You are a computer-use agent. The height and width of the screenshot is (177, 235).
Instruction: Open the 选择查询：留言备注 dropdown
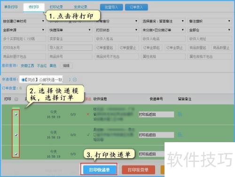click(x=163, y=21)
